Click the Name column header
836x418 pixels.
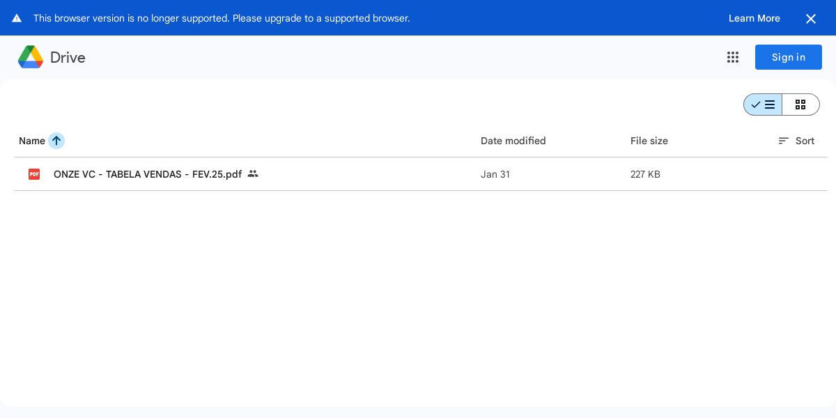tap(32, 141)
